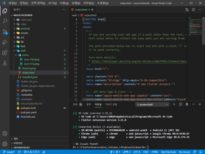The image size is (205, 154).
Task: Kill the terminal with trash icon
Action: pyautogui.click(x=187, y=104)
